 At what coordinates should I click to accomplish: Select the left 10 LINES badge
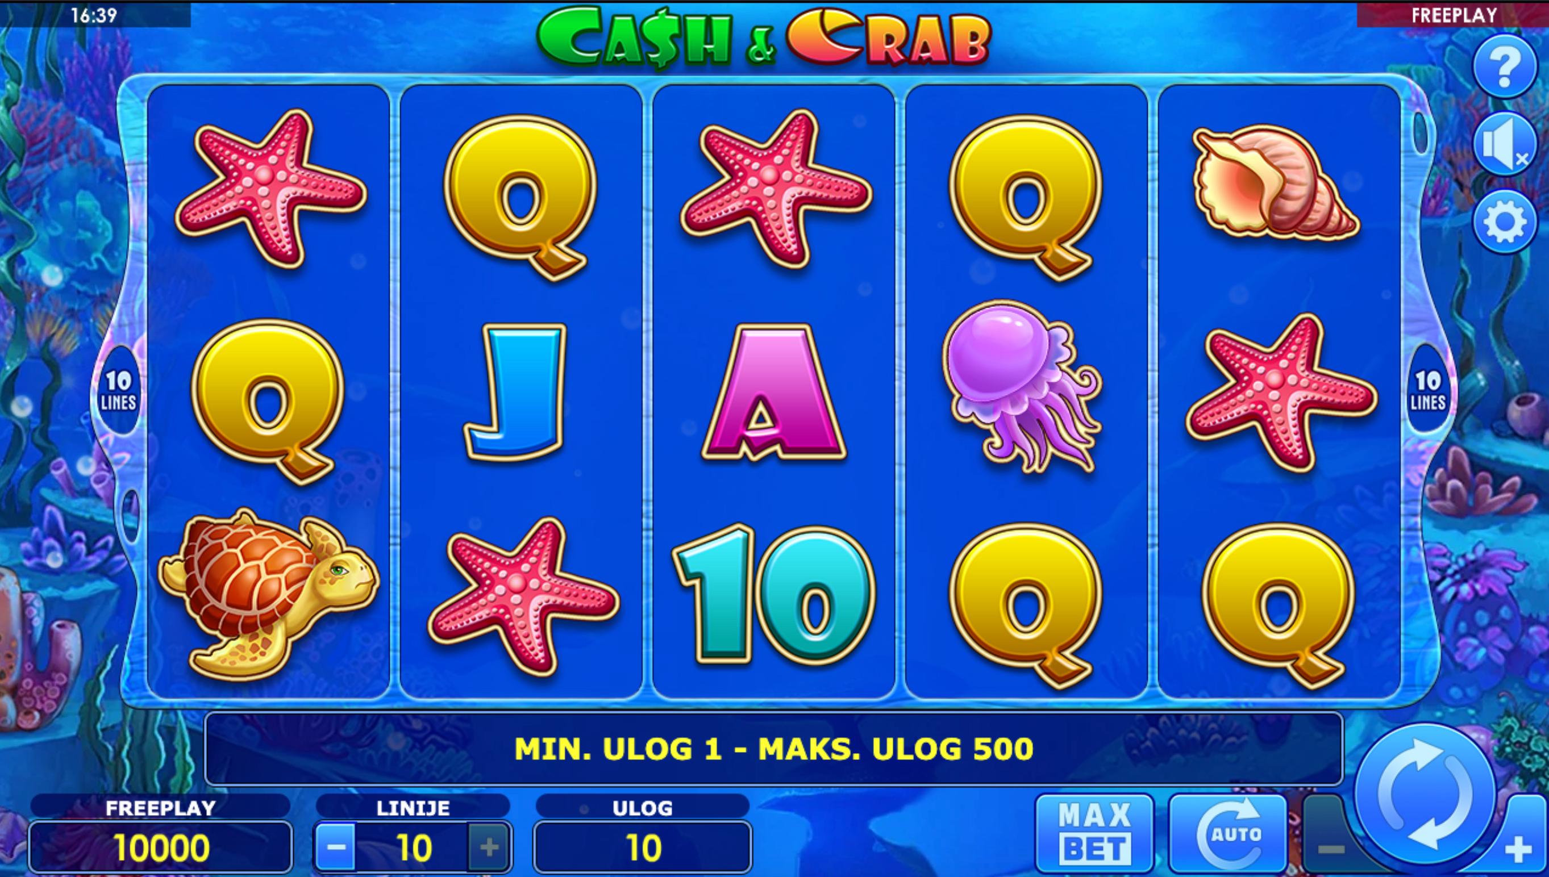119,390
